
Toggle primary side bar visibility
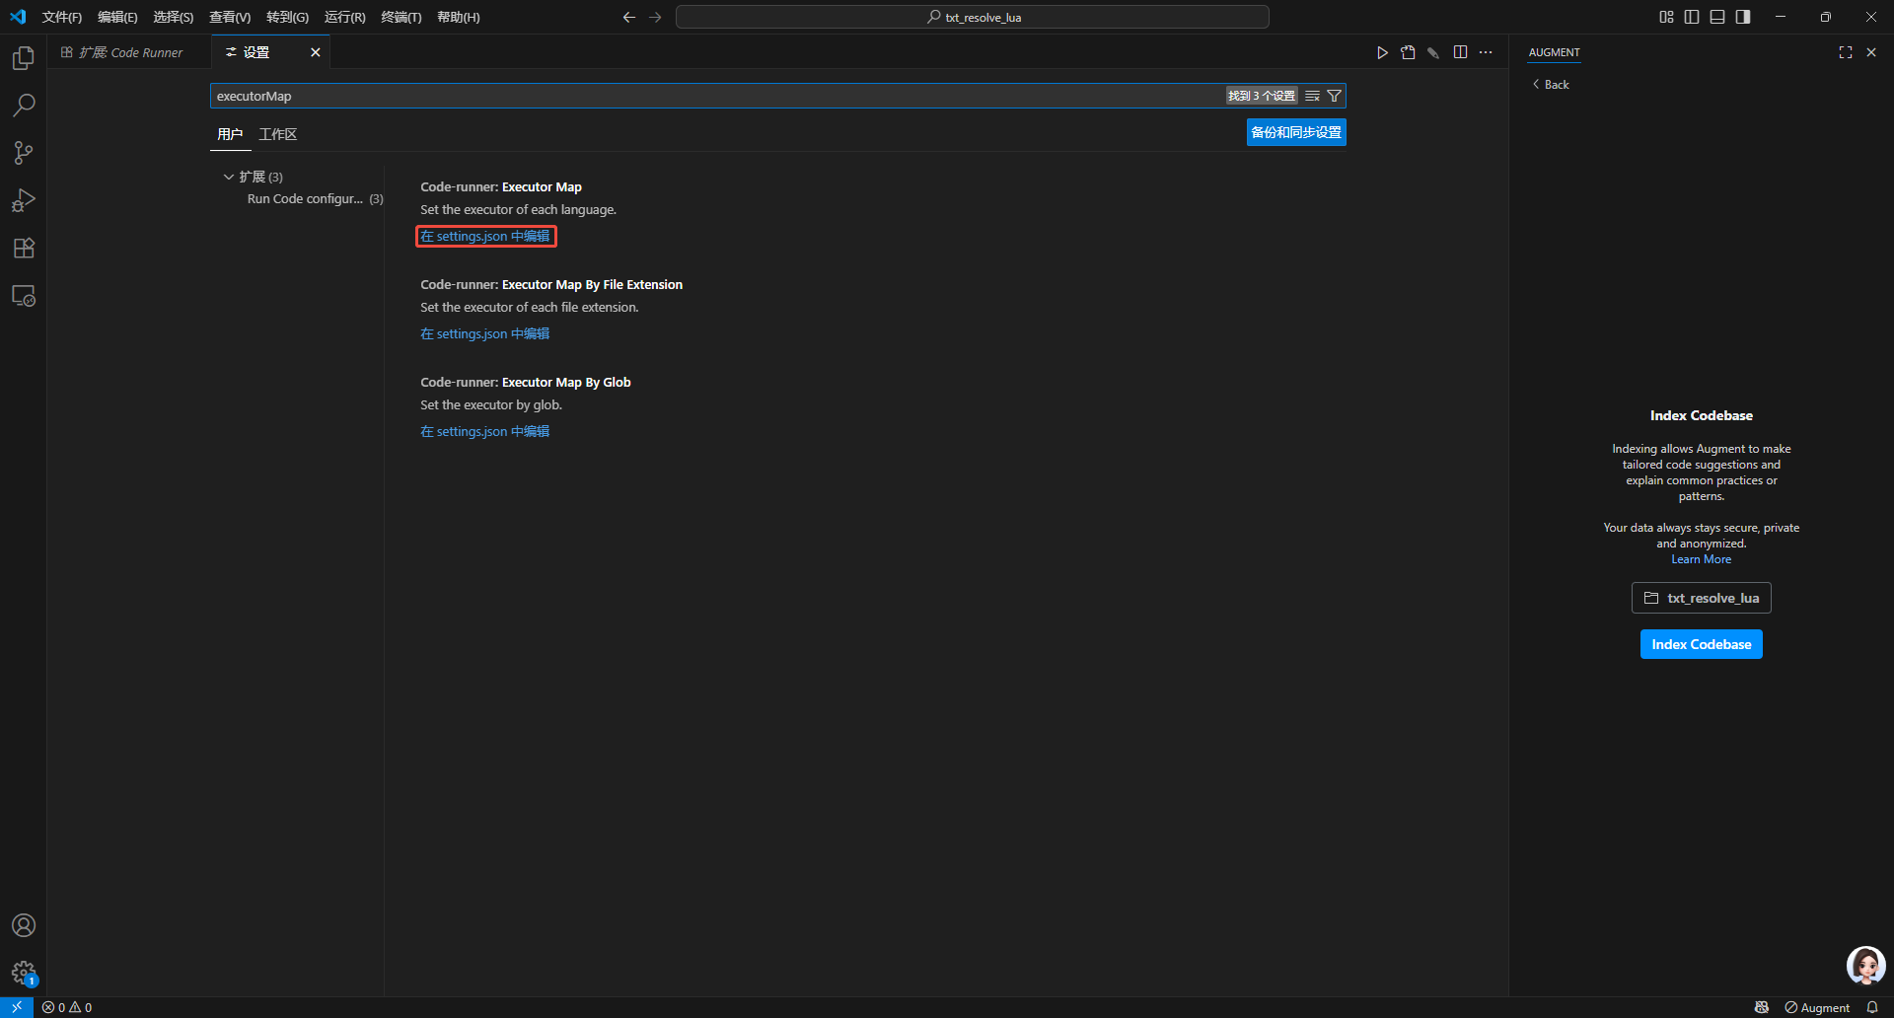tap(1692, 17)
